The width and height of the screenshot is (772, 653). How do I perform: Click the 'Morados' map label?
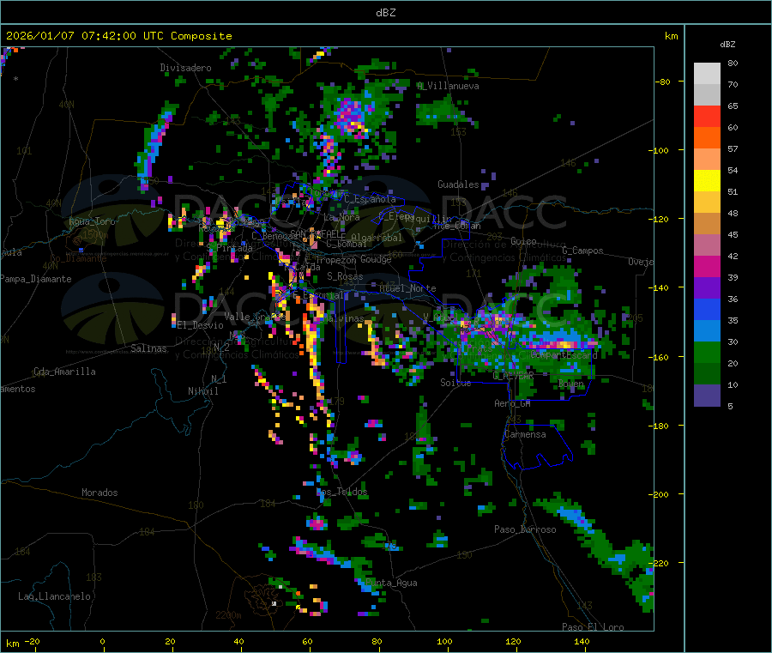[100, 493]
